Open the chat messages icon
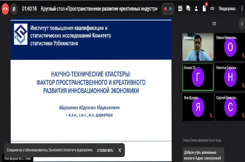 tap(188, 9)
